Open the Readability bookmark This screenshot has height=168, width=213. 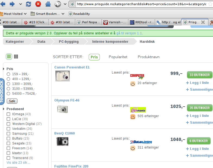(x=79, y=14)
